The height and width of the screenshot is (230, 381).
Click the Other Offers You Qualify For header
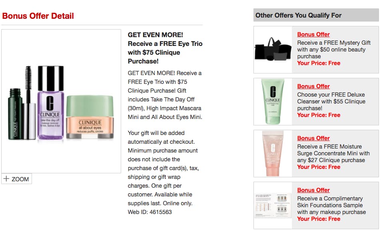coord(298,16)
